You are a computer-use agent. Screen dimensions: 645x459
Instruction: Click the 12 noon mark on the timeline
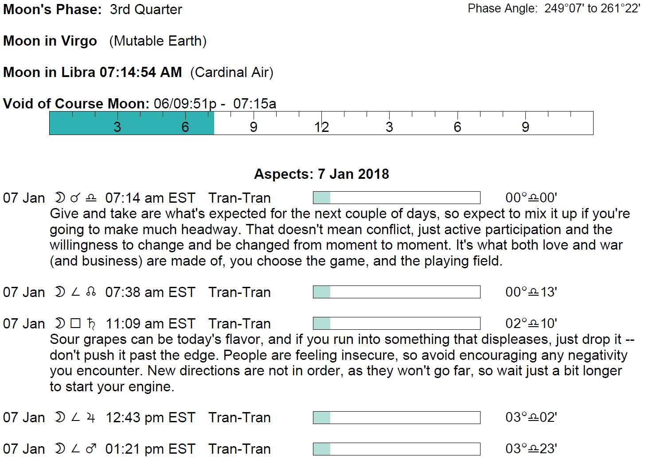pos(321,127)
